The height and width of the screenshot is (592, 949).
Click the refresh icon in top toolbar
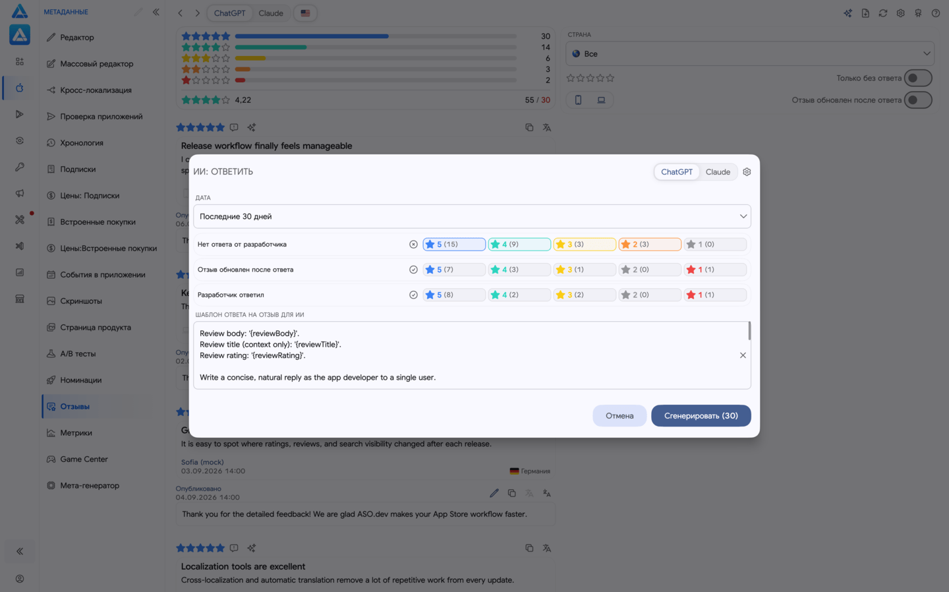tap(883, 13)
